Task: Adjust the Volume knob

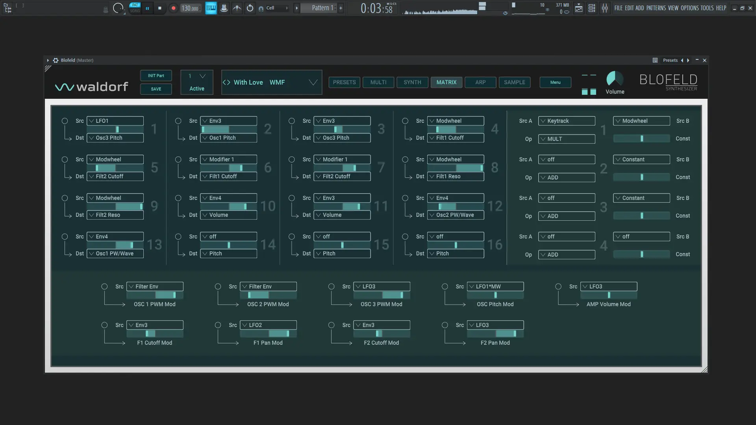Action: tap(614, 79)
